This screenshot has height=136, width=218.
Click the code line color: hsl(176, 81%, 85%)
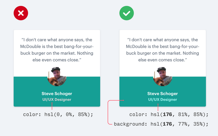click(x=169, y=114)
